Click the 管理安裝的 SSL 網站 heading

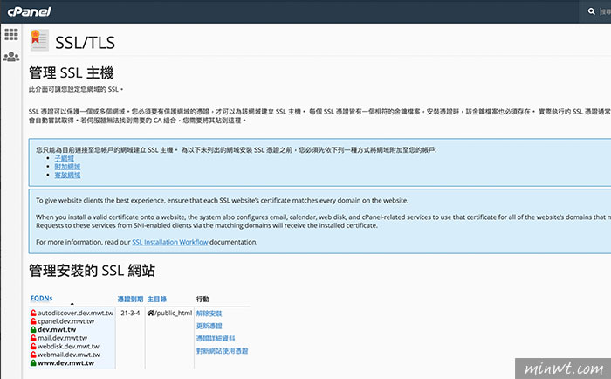click(x=92, y=270)
